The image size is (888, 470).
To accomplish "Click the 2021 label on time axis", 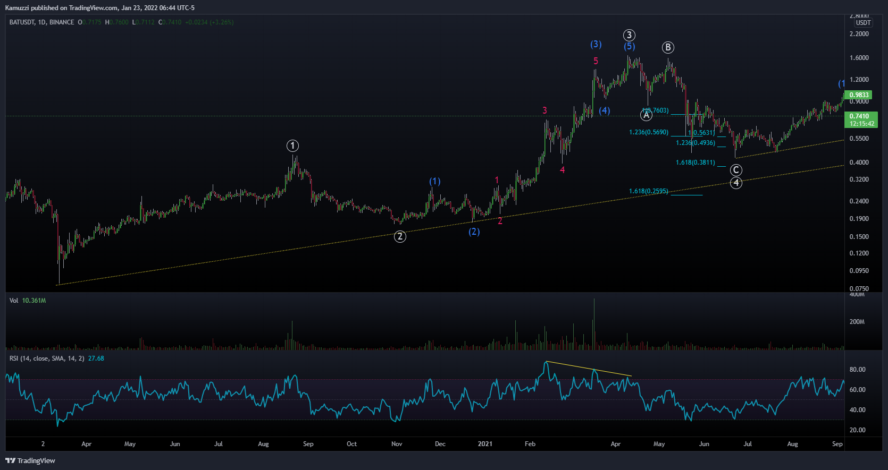I will pos(485,444).
